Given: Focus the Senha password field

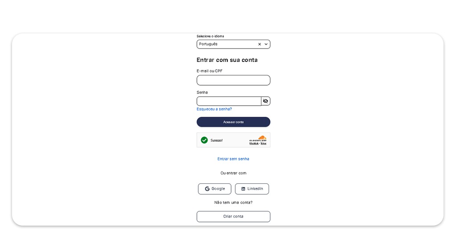Looking at the screenshot, I should [229, 101].
